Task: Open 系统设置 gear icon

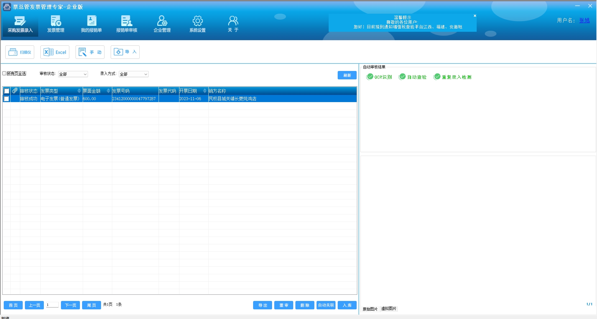Action: coord(197,24)
